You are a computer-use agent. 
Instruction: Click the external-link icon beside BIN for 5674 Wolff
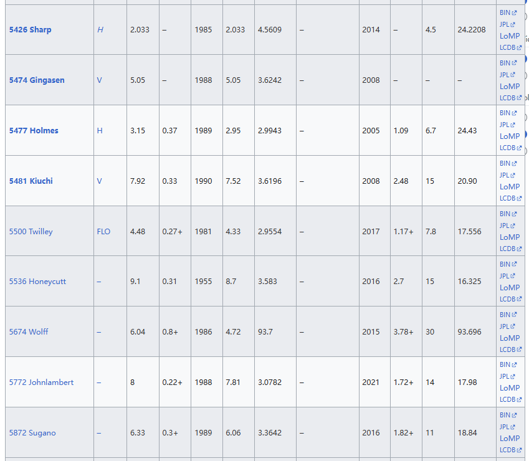(x=514, y=315)
